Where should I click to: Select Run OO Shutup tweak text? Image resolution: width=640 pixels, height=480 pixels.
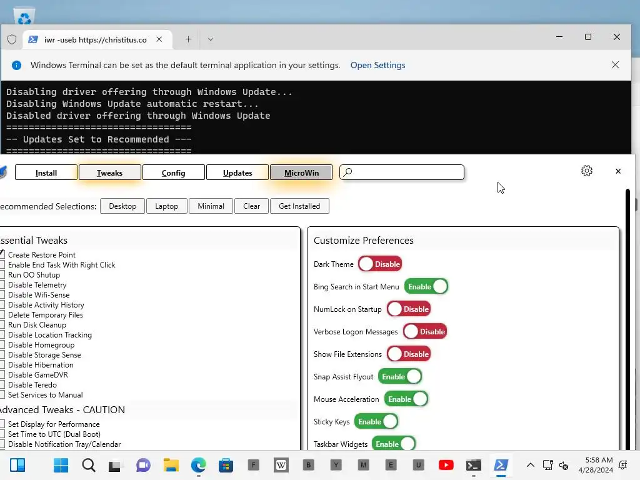[x=34, y=275]
